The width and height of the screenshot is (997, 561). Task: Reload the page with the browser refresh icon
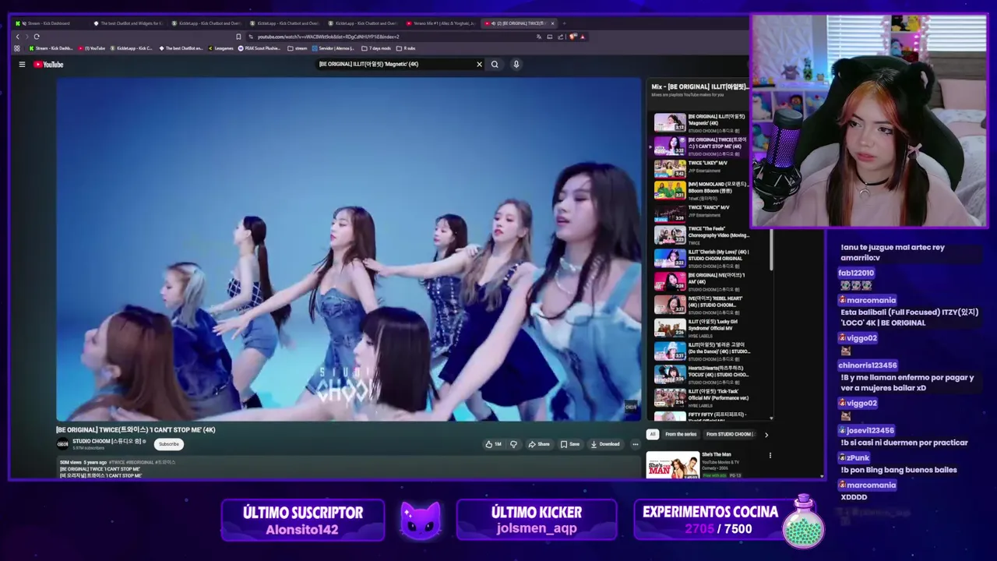point(37,37)
